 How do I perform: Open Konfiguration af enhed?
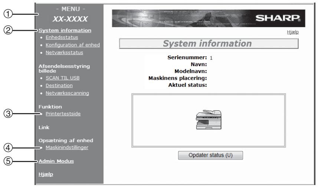73,45
